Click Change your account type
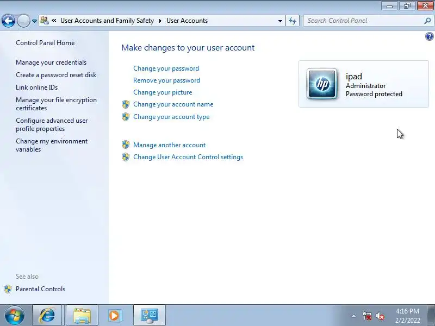This screenshot has width=435, height=326. pos(171,117)
